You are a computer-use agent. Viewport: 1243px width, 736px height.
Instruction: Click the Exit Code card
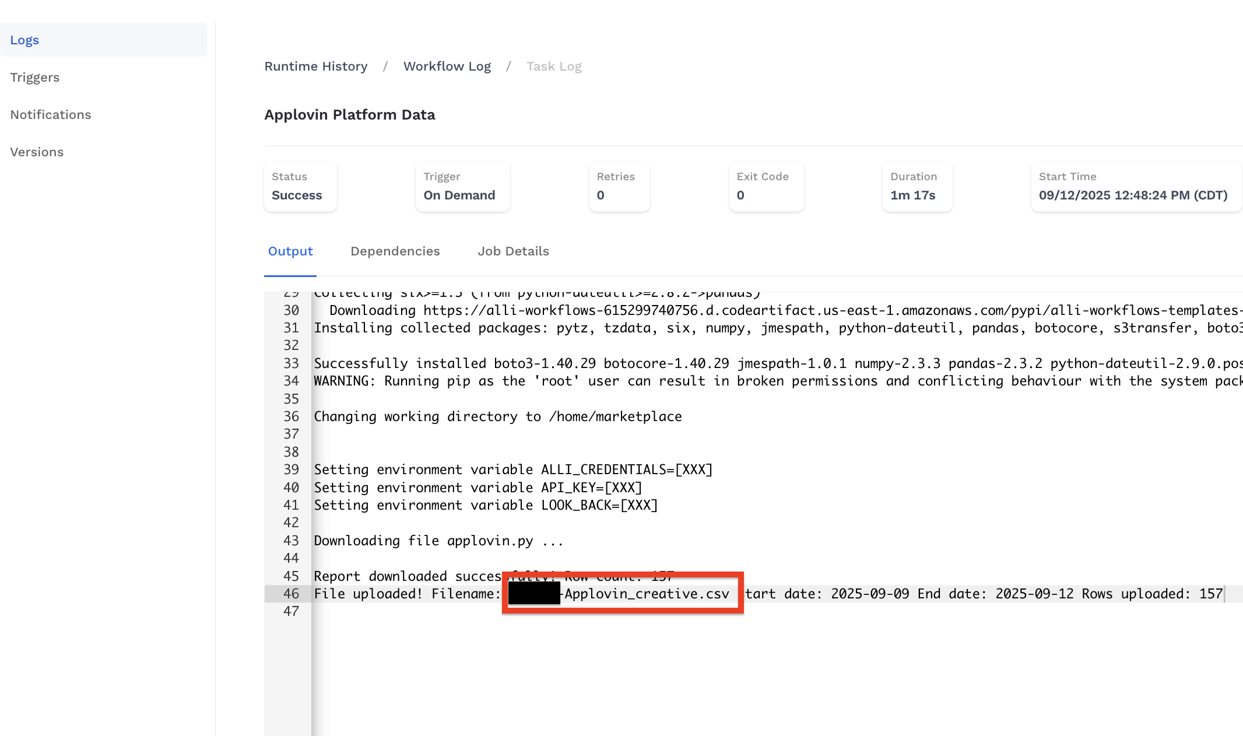click(x=766, y=187)
